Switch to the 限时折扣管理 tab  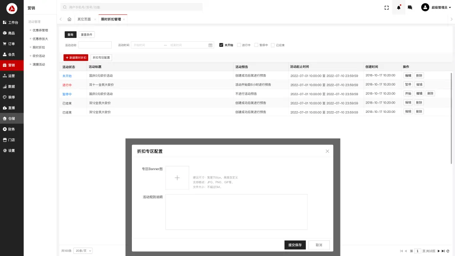click(x=111, y=19)
